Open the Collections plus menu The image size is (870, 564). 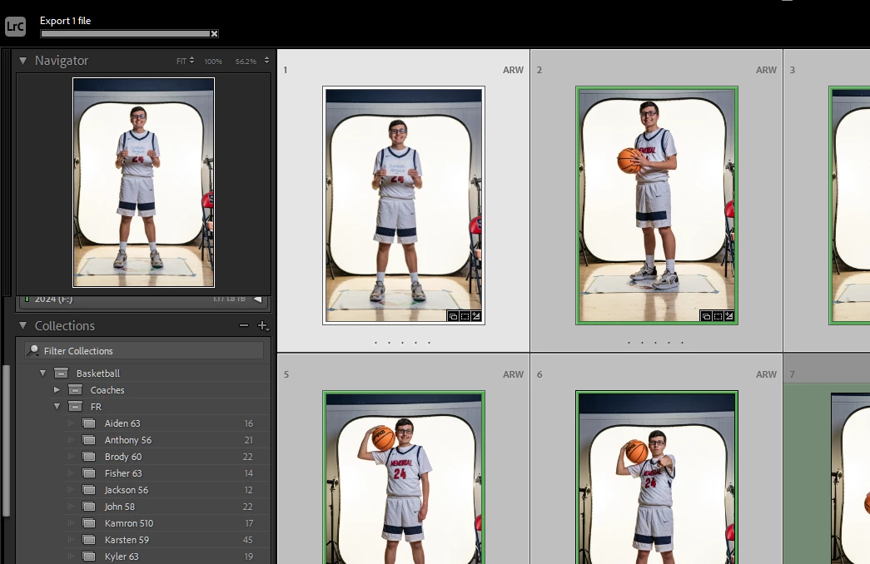pos(263,326)
